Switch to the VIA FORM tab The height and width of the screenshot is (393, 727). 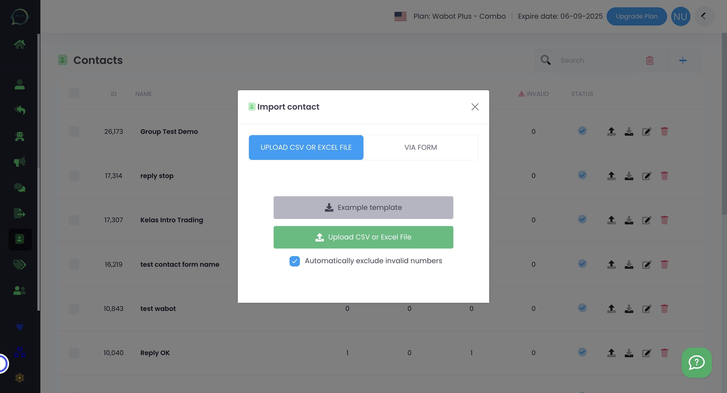[x=421, y=148]
